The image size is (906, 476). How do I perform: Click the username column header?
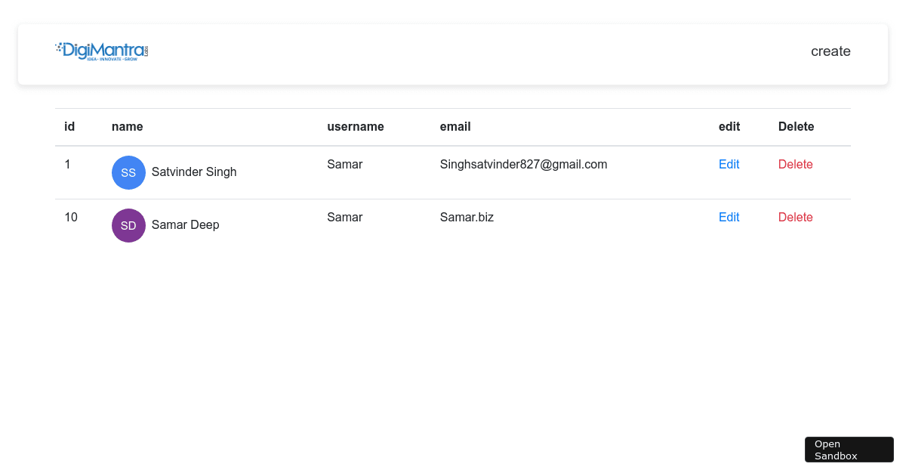pos(356,127)
